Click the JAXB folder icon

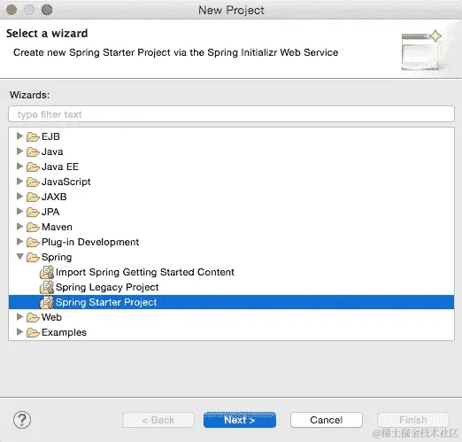[x=33, y=197]
